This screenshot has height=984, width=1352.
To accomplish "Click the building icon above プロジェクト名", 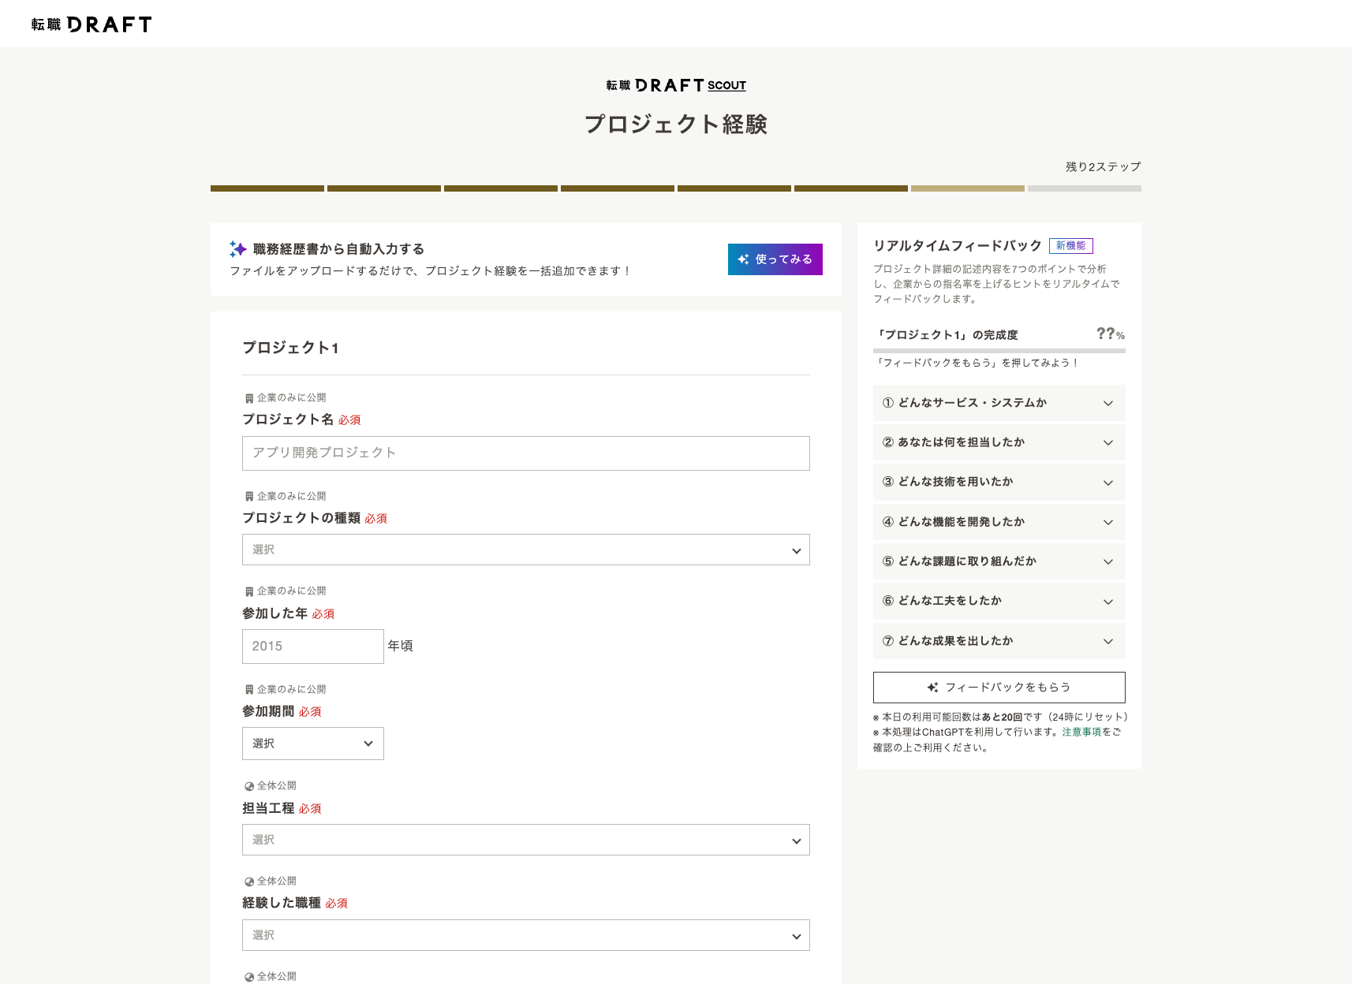I will point(249,398).
